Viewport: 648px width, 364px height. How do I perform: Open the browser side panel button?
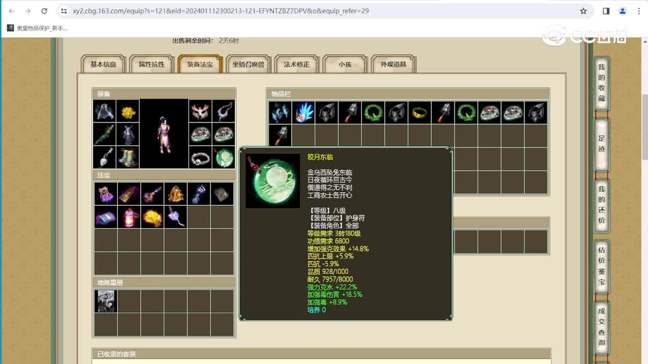(x=606, y=11)
